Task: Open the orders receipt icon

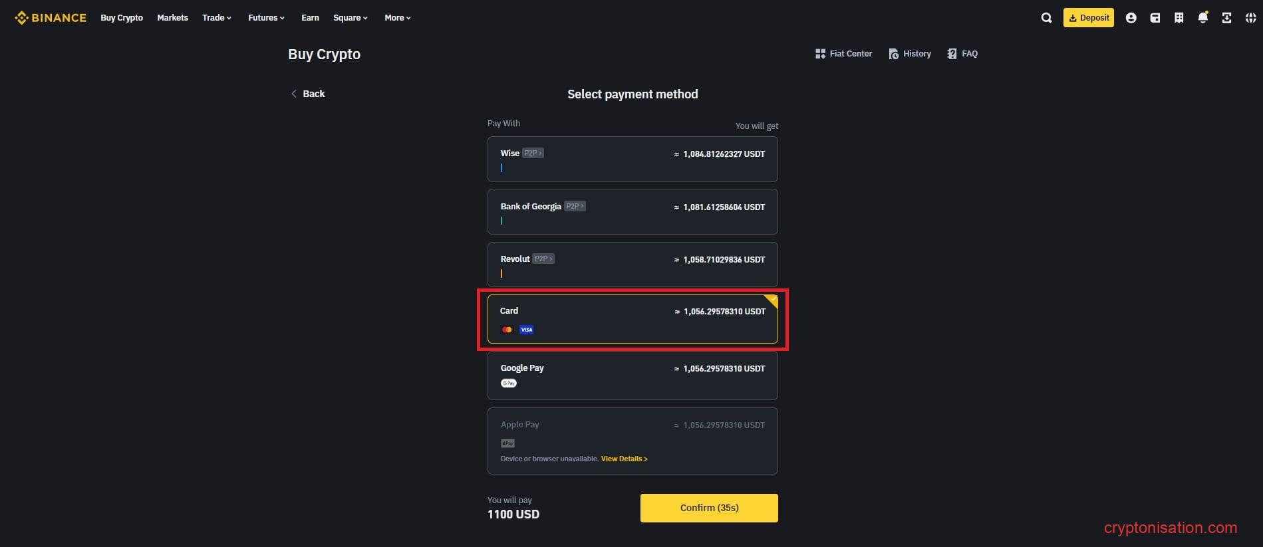Action: coord(1179,18)
